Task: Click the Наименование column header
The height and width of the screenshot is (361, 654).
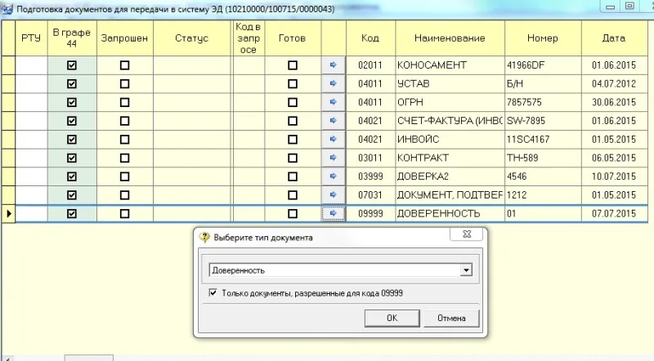Action: 450,38
